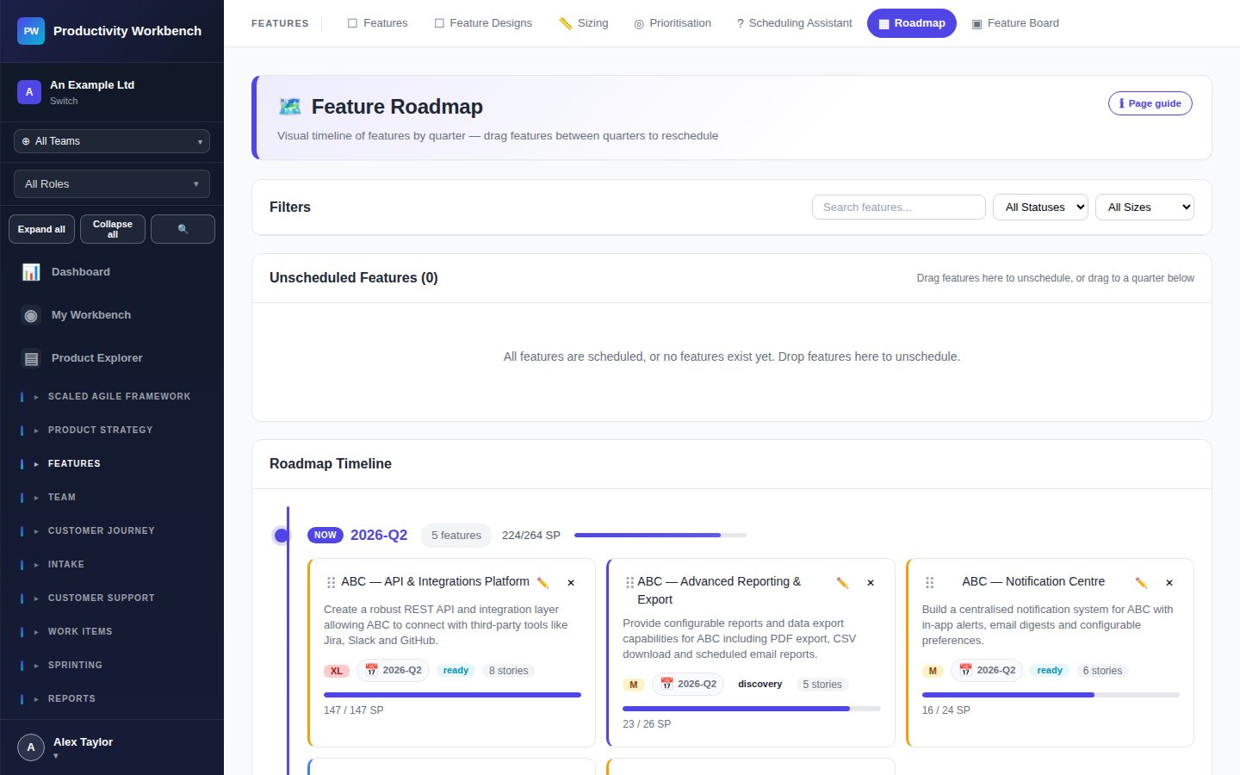Open the All Statuses filter dropdown
The image size is (1240, 775).
pos(1040,207)
